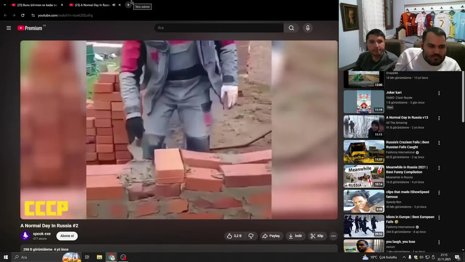Open Task View on taskbar
The width and height of the screenshot is (465, 262).
click(87, 257)
